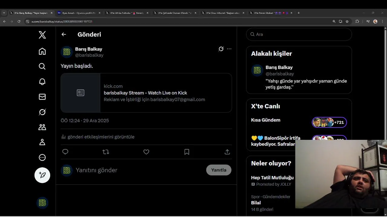This screenshot has width=387, height=217.
Task: Open Profile person icon in sidebar
Action: 42,142
